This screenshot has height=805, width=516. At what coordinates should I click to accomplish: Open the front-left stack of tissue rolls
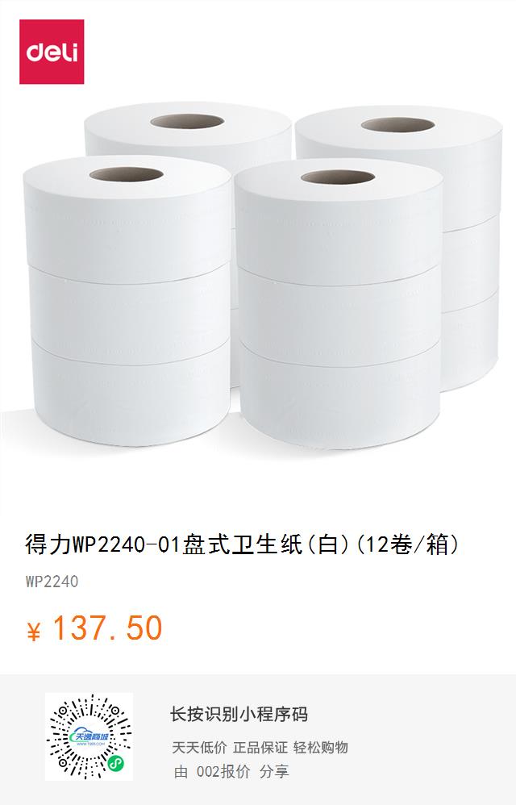[127, 300]
